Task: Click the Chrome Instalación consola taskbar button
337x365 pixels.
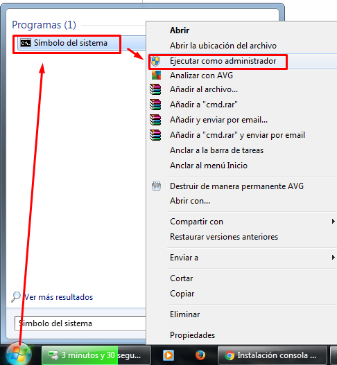Action: coord(272,355)
